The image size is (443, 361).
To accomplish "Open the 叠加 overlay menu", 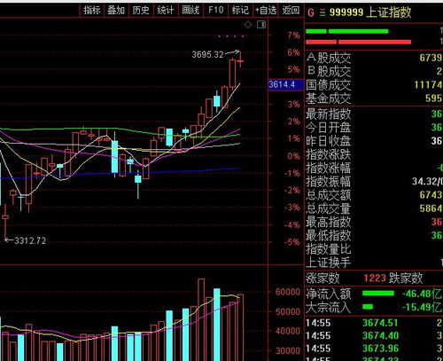I will pos(116,11).
